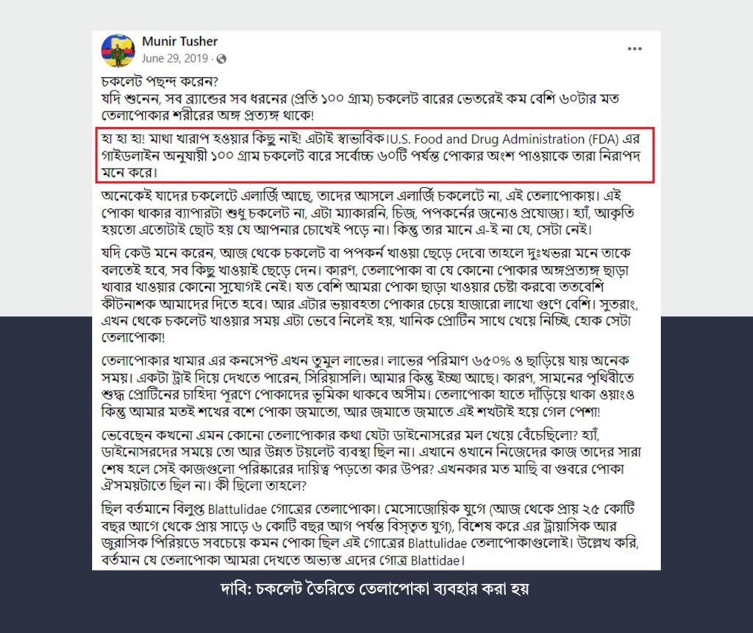Viewport: 753px width, 633px height.
Task: Click the paragraph starting 'ভেবেছেন কখনো এমন কোনো'
Action: coord(371,460)
